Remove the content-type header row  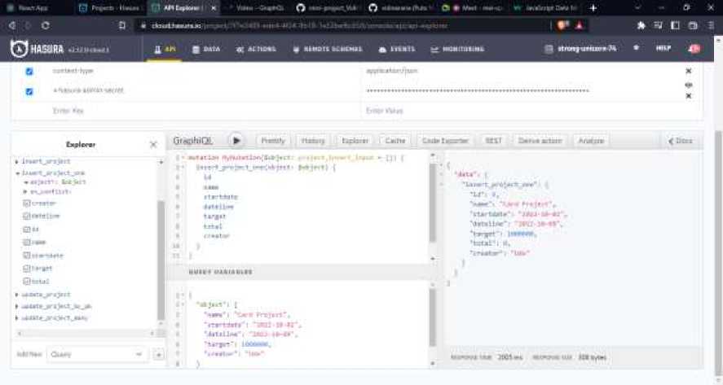pos(688,71)
